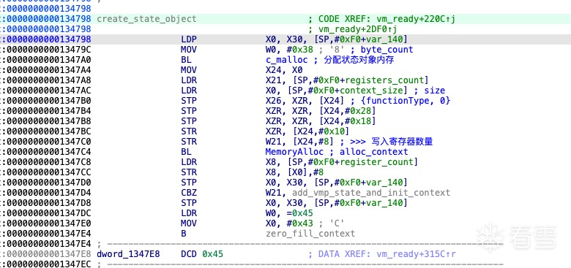Image resolution: width=571 pixels, height=268 pixels.
Task: Click the address 00000000001347A0
Action: [x=48, y=60]
